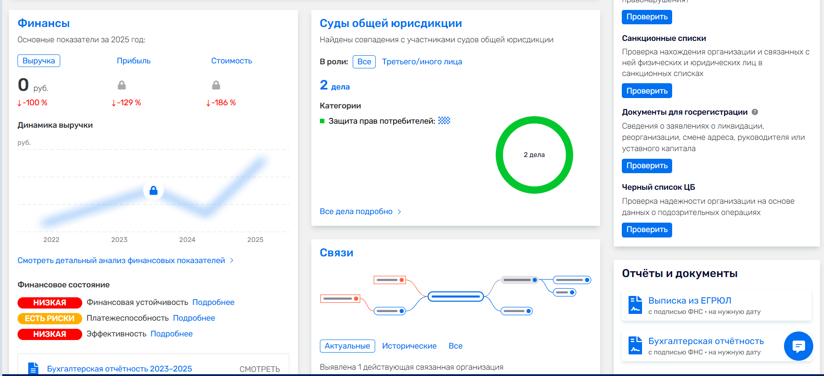Click the blue lock on revenue chart
This screenshot has height=376, width=824.
[153, 191]
